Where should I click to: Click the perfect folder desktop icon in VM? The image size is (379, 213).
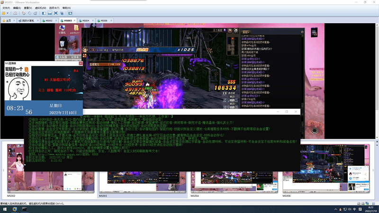75,29
